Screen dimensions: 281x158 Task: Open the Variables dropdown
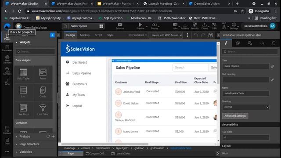click(x=138, y=35)
